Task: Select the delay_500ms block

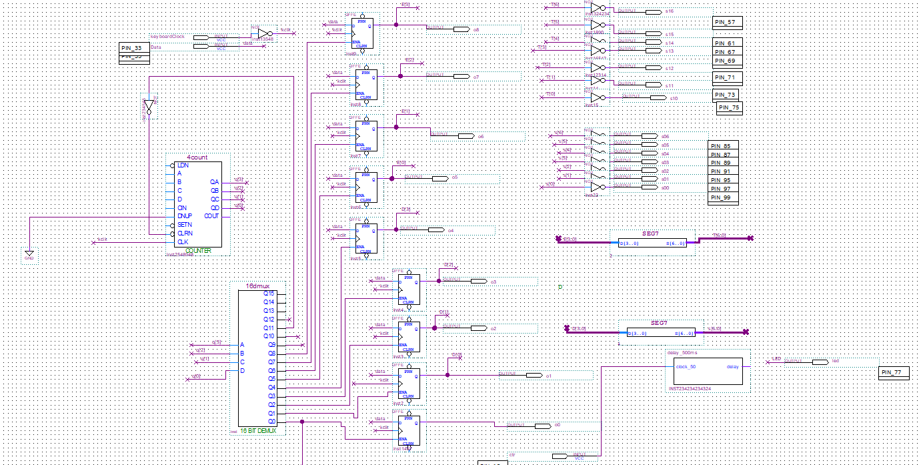Action: point(708,370)
